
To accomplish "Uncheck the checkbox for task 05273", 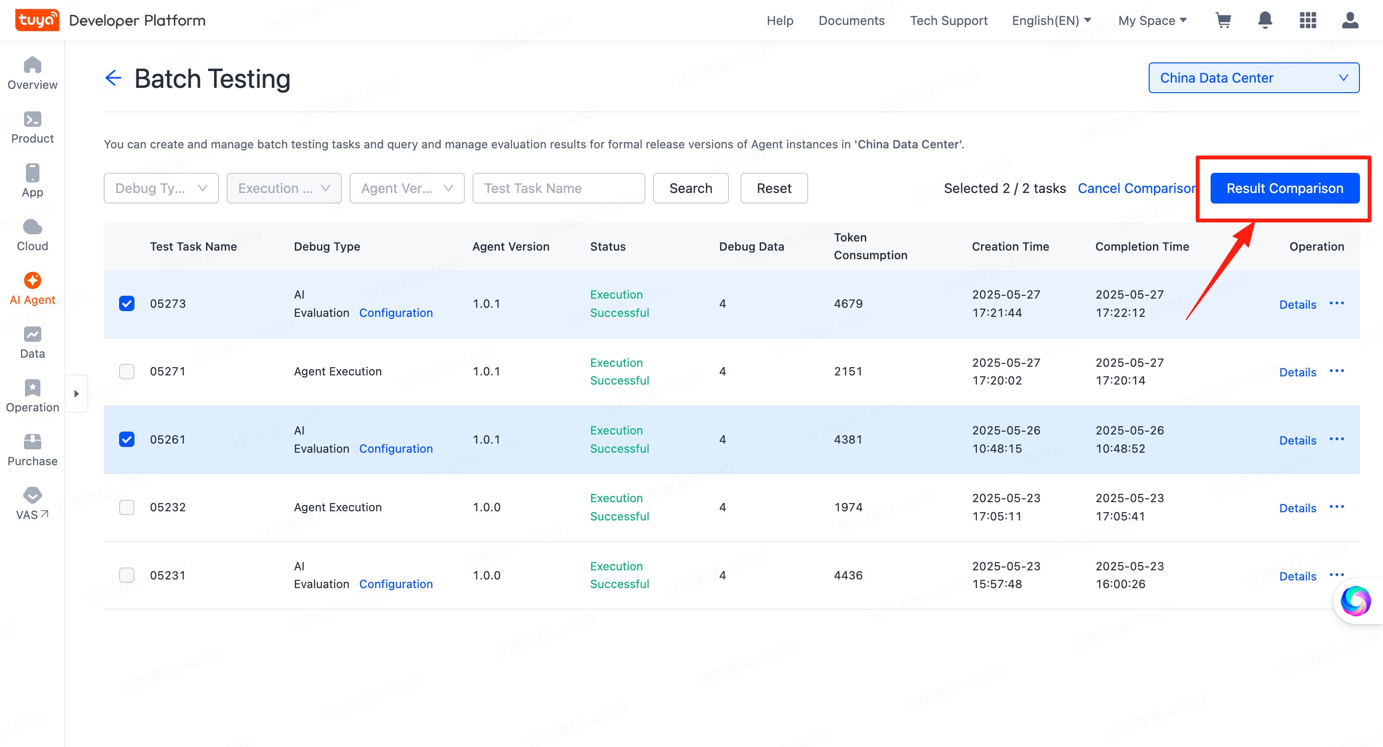I will [x=127, y=303].
